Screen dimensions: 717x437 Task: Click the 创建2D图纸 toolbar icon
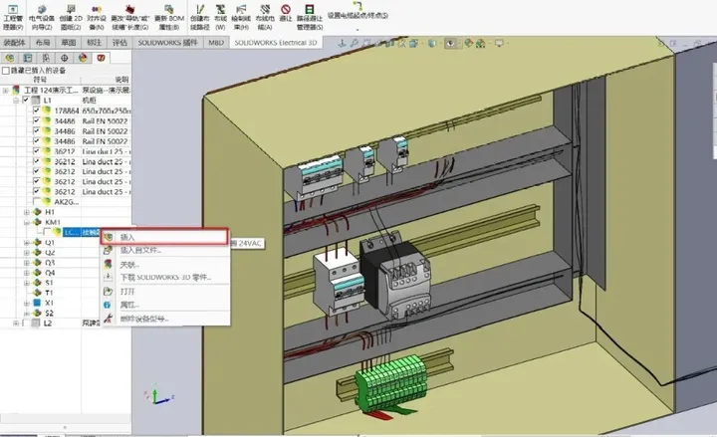pos(72,13)
